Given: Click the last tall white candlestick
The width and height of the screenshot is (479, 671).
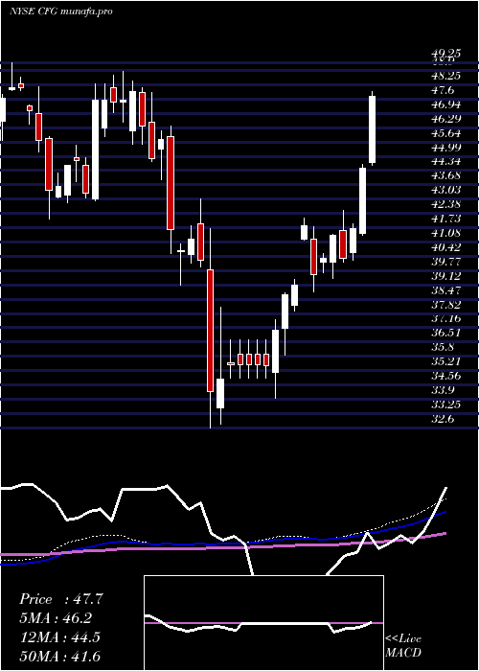Looking at the screenshot, I should coord(372,129).
